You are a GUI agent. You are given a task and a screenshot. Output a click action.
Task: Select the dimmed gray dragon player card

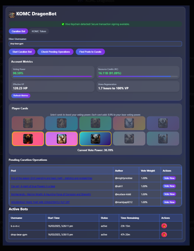[x=129, y=139]
